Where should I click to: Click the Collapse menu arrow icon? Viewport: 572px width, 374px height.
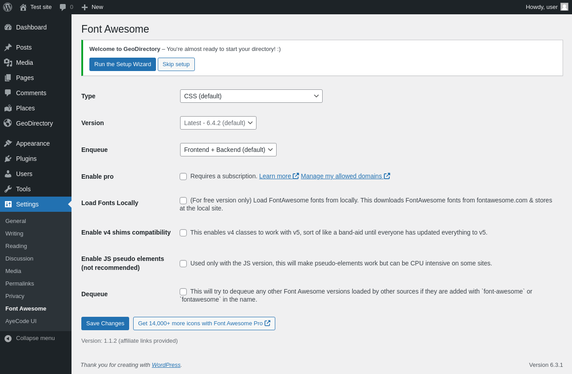click(8, 338)
